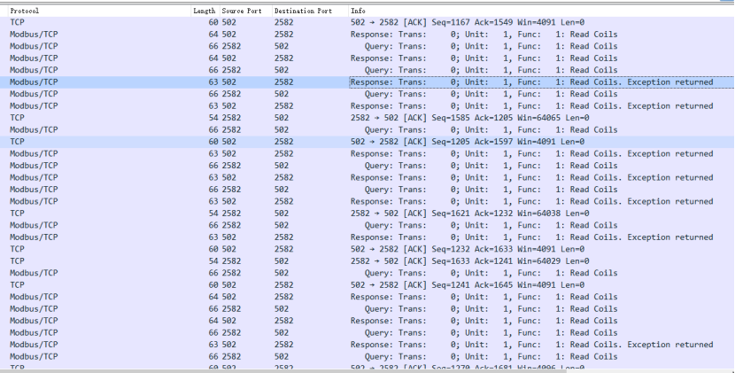Click the Info column header
This screenshot has height=373, width=735.
pyautogui.click(x=358, y=11)
